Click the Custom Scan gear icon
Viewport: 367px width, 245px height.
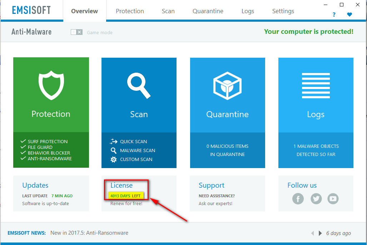114,160
